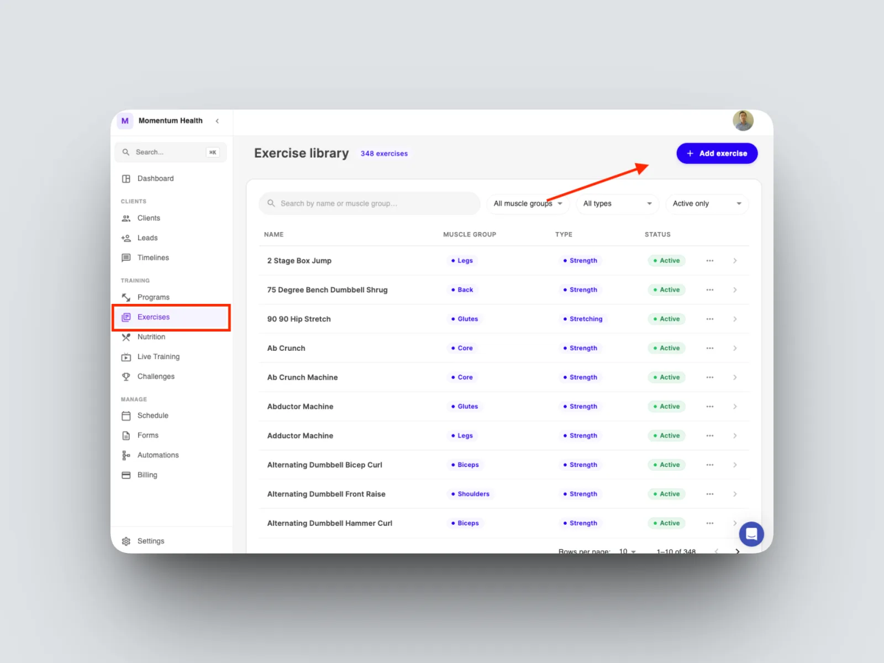Click the 348 exercises count link
884x663 pixels.
(384, 154)
